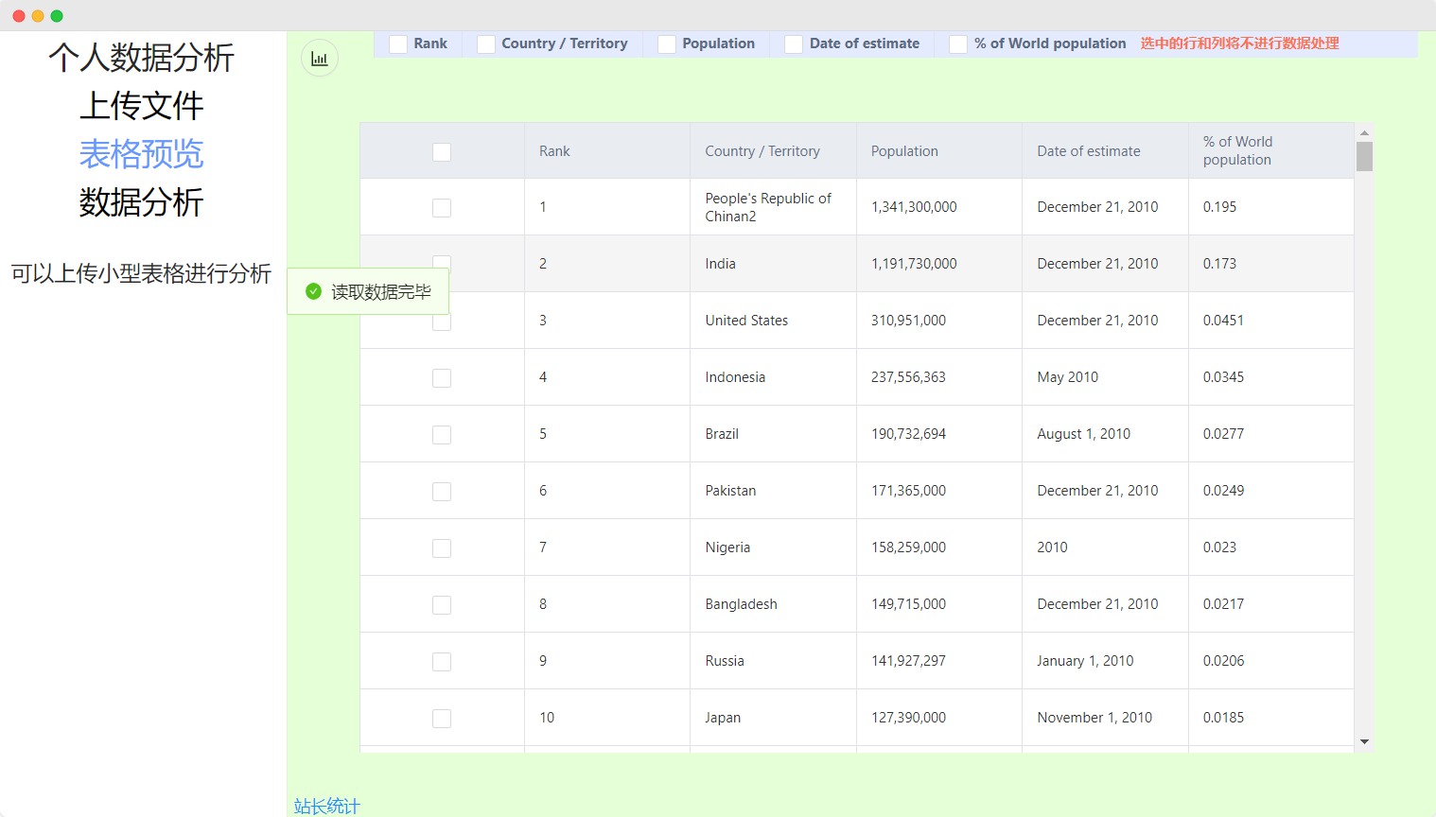
Task: Click the 0.195 percentage cell
Action: click(x=1271, y=207)
